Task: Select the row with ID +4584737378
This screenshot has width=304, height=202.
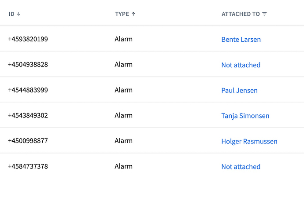Action: tap(152, 166)
